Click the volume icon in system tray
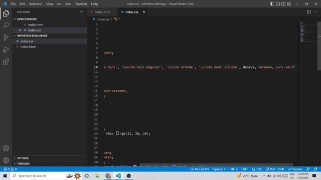Screen dimensions: 321x180 pos(279,175)
